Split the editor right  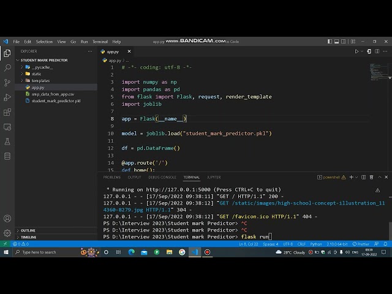coord(377,51)
